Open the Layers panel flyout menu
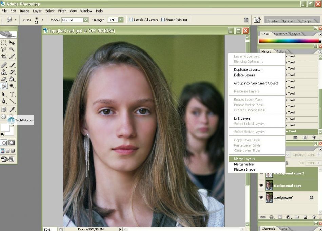Viewport: 322px width, 231px height. click(320, 149)
